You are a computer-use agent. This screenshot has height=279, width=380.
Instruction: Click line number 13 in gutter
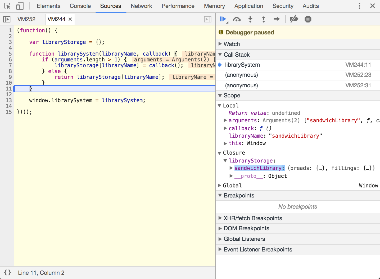(x=9, y=100)
